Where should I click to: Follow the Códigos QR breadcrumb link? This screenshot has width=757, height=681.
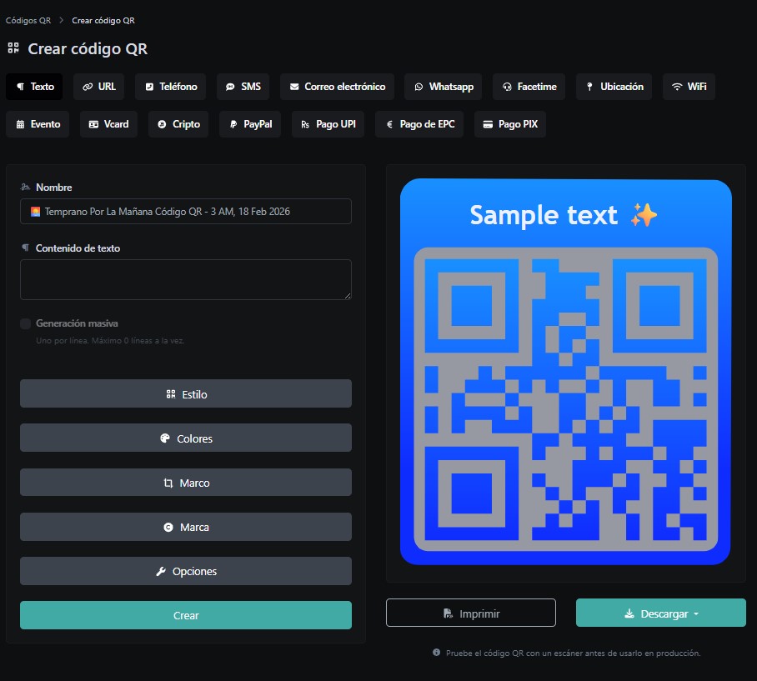coord(26,20)
